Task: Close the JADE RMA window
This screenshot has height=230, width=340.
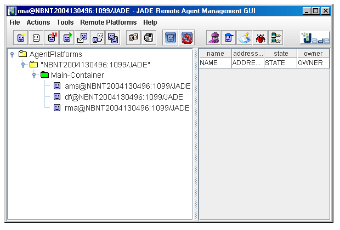Action: coord(326,11)
